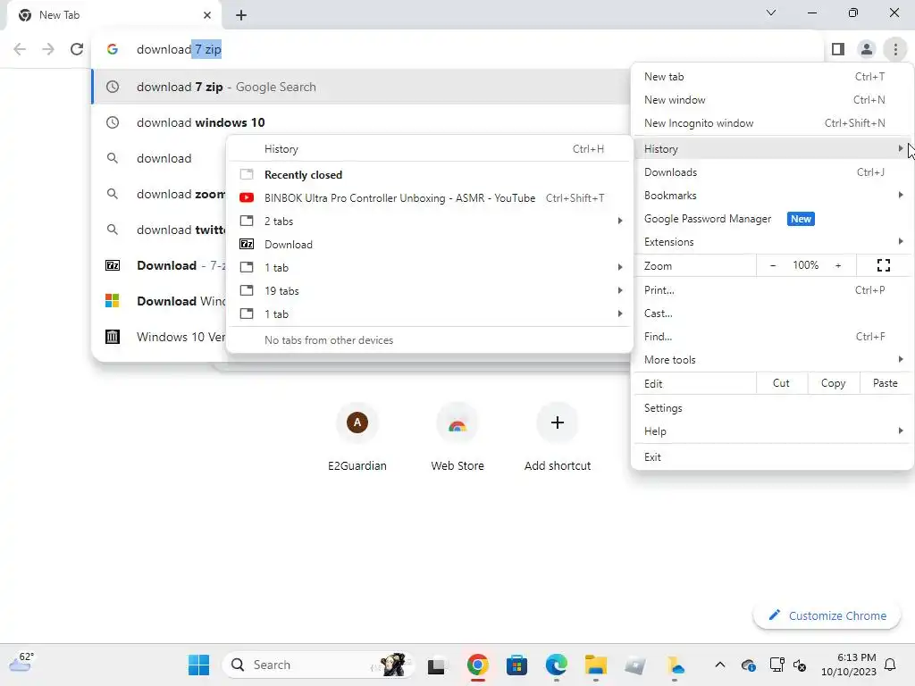
Task: Click the weather widget showing 62°
Action: click(21, 662)
